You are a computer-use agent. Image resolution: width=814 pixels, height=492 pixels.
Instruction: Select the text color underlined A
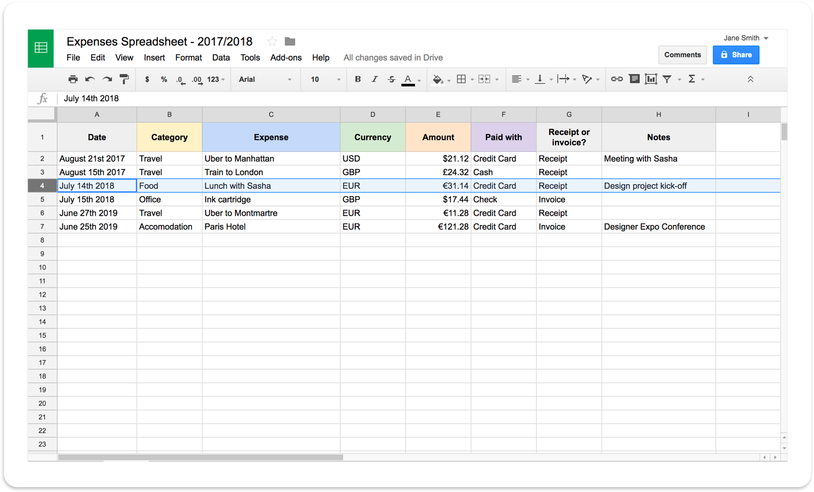(408, 80)
